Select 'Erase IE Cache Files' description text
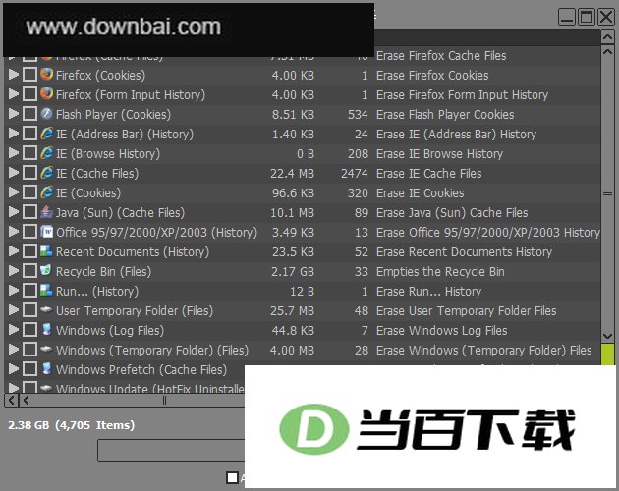 tap(429, 173)
